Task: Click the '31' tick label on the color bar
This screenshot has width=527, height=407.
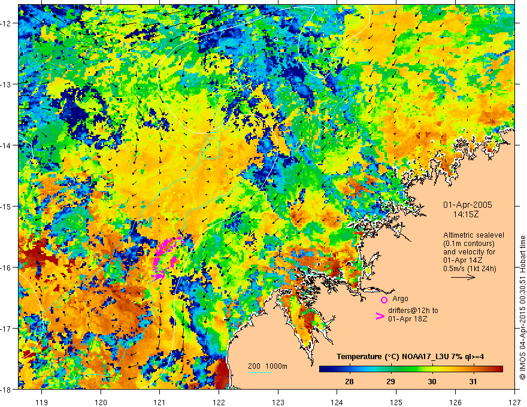Action: pyautogui.click(x=473, y=381)
